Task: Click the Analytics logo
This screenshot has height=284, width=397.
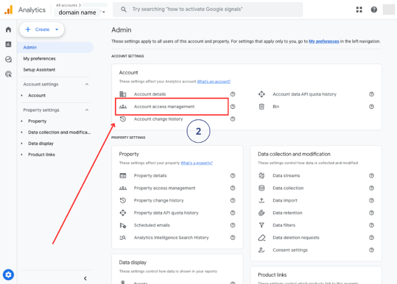Action: pyautogui.click(x=8, y=10)
